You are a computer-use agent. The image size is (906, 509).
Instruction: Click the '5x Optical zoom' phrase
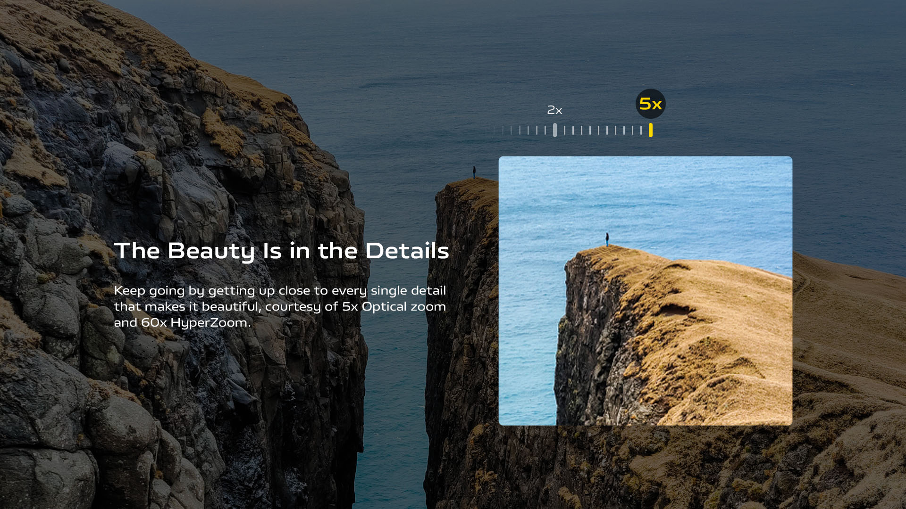pyautogui.click(x=394, y=306)
